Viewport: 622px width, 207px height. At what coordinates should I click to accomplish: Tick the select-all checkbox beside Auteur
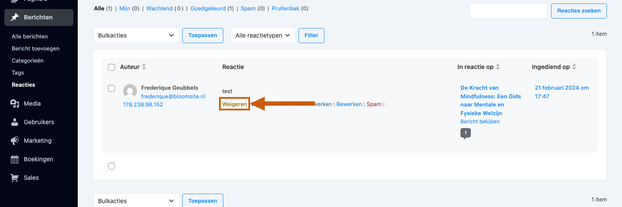pyautogui.click(x=111, y=67)
